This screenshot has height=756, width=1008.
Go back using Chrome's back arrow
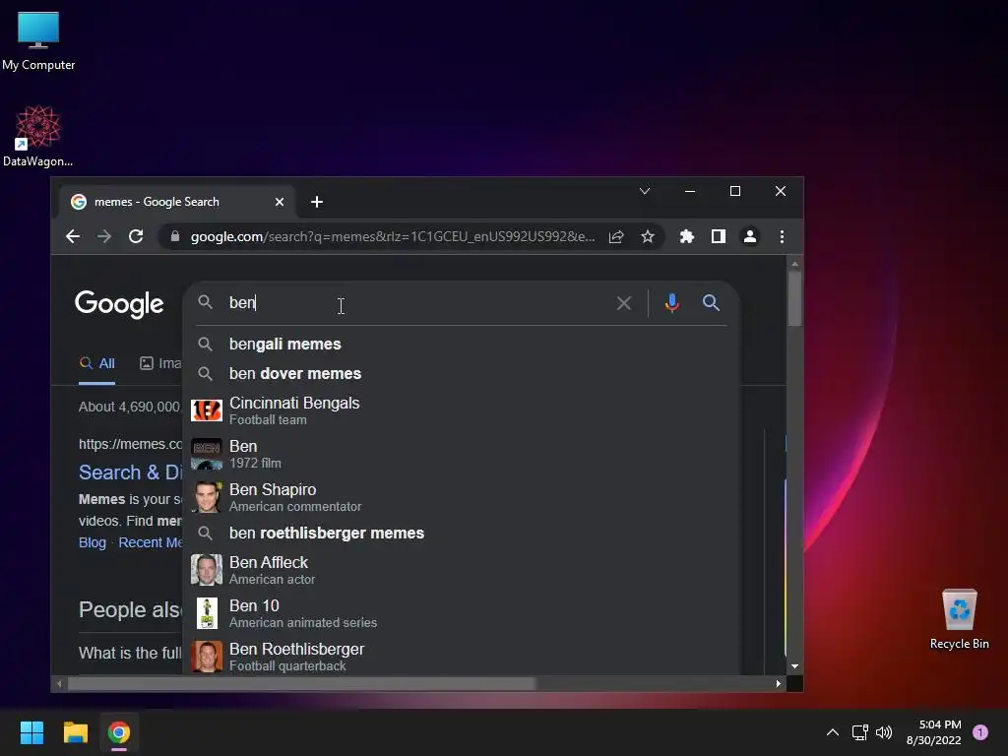73,236
